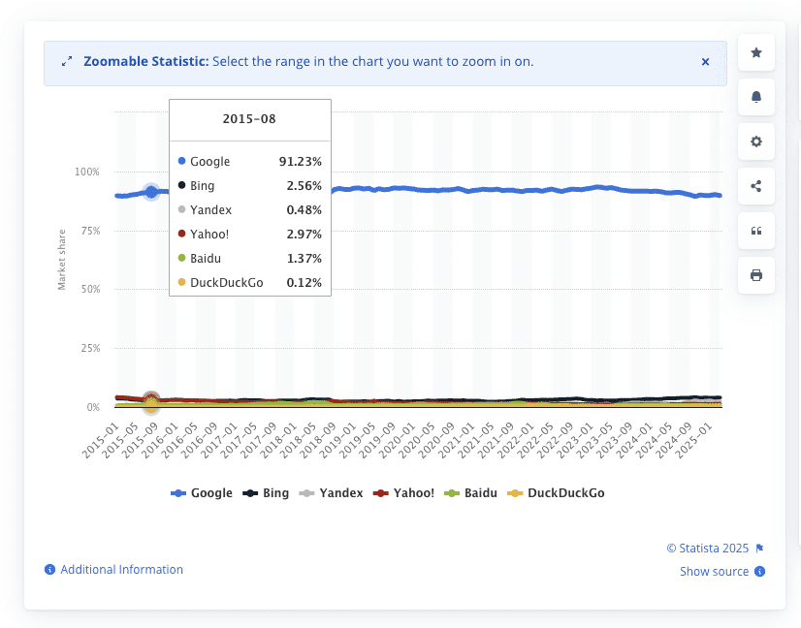Open the citation quote icon
This screenshot has width=801, height=628.
[x=756, y=231]
